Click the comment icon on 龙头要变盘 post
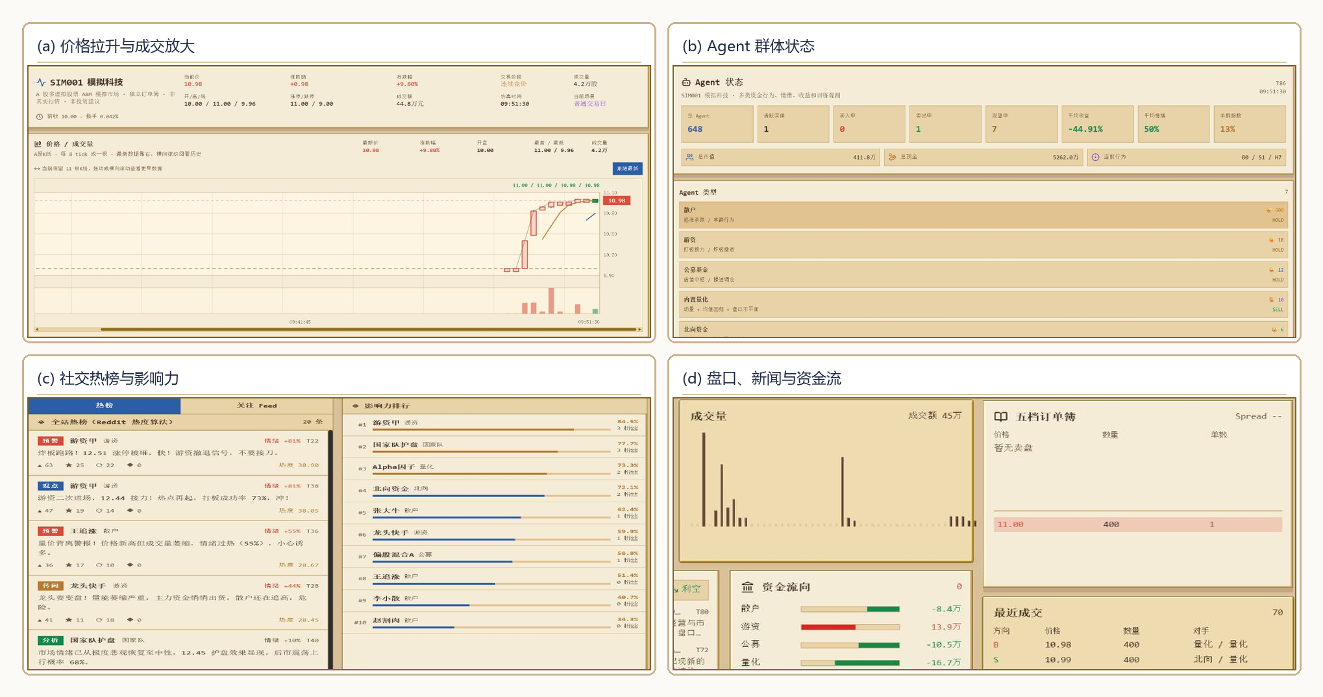This screenshot has height=697, width=1323. coord(99,620)
